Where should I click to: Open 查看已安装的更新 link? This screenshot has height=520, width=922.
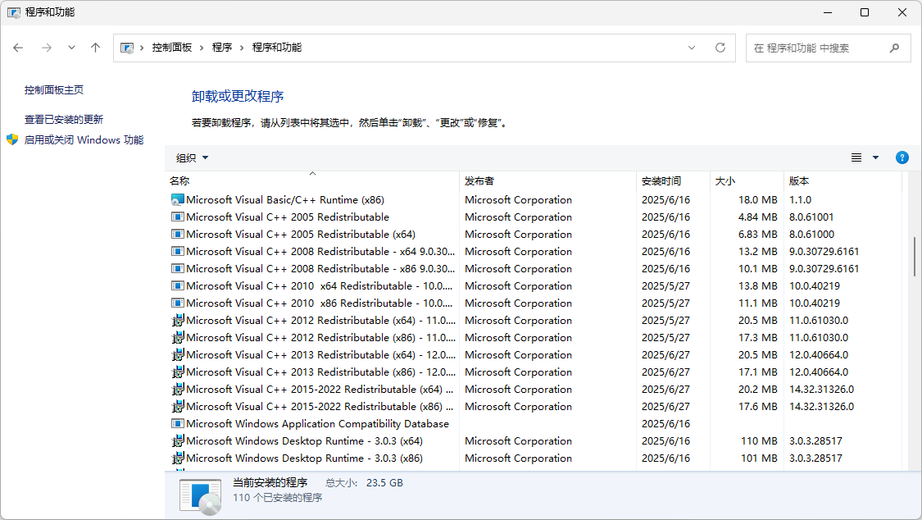[x=63, y=120]
